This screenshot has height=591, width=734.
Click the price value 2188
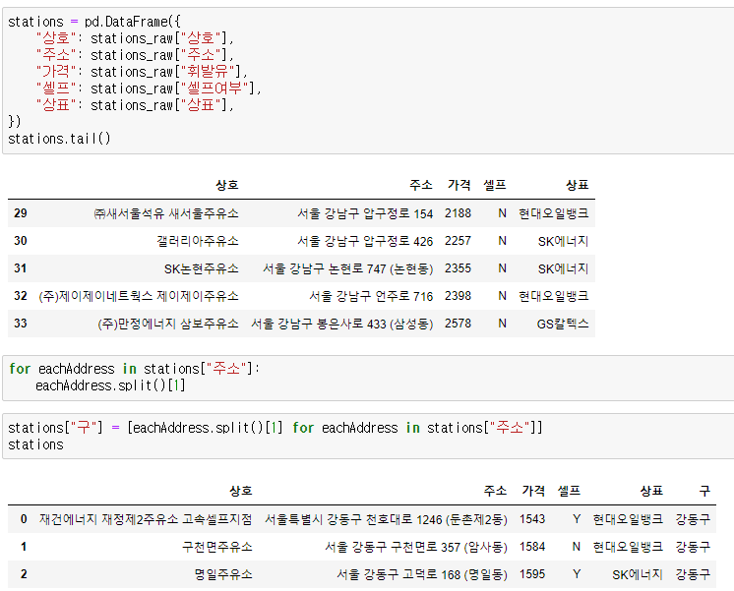[458, 213]
